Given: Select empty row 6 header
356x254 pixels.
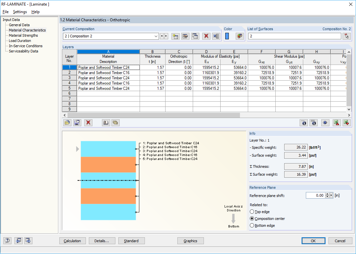Looking at the screenshot, I should tap(69, 93).
